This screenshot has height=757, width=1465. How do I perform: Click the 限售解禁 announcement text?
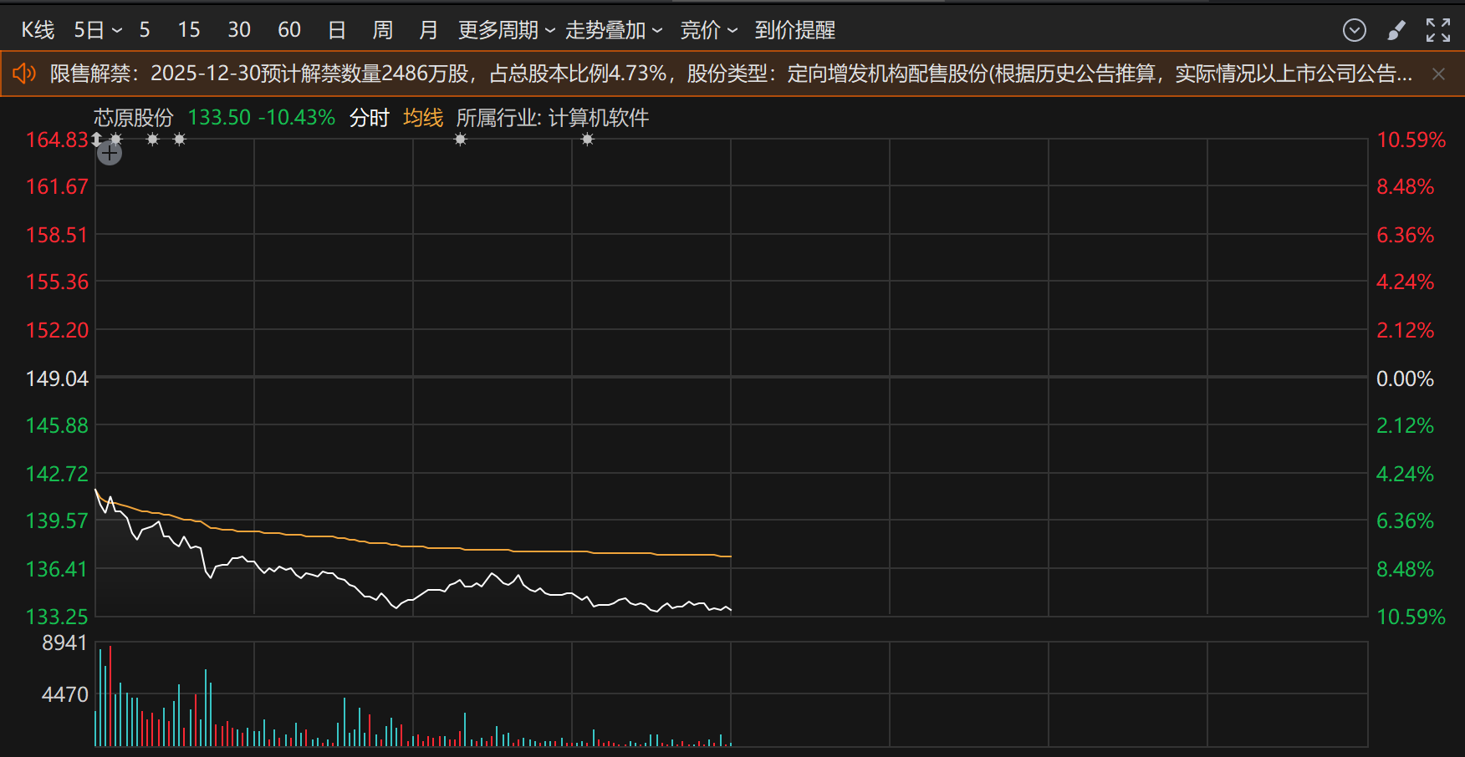[x=727, y=74]
